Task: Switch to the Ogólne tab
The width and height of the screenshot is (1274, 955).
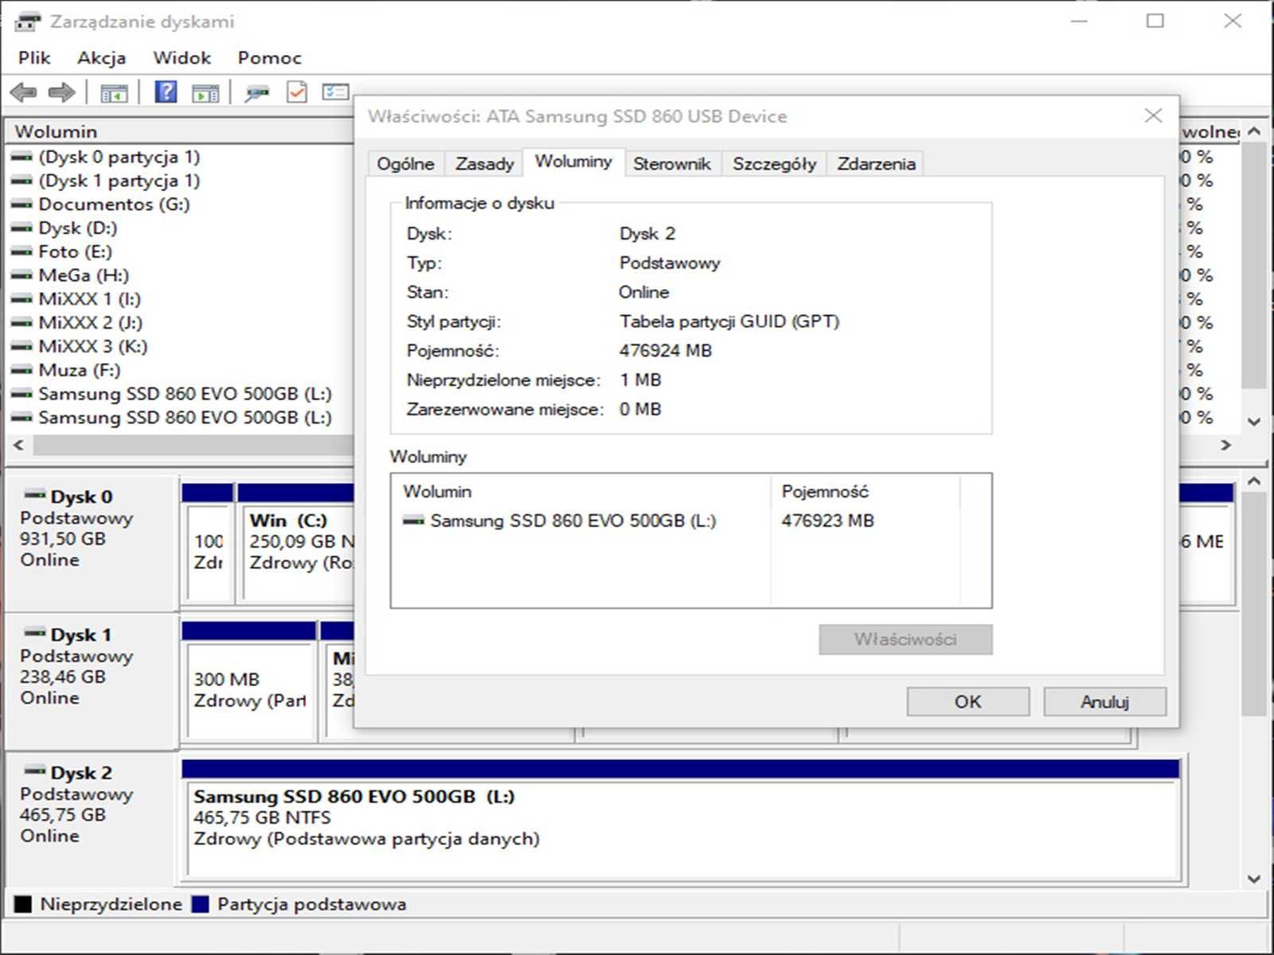Action: click(x=405, y=164)
